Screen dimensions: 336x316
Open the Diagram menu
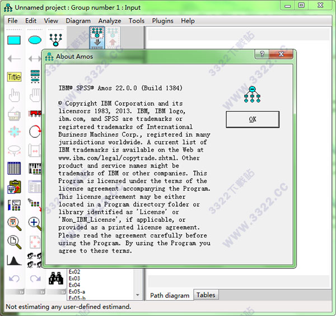[x=78, y=21]
